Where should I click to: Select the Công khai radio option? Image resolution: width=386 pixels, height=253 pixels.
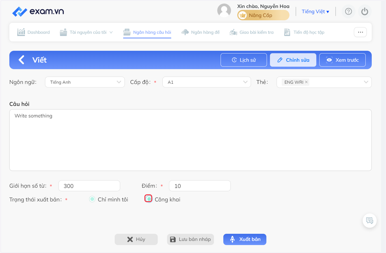149,199
